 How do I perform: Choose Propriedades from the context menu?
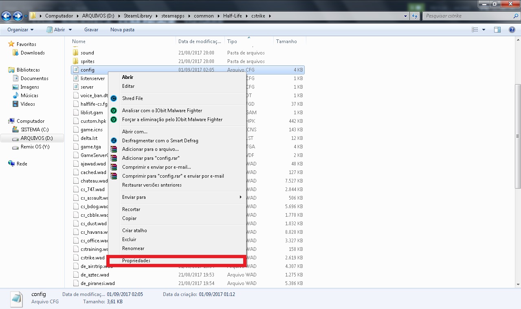tap(177, 261)
